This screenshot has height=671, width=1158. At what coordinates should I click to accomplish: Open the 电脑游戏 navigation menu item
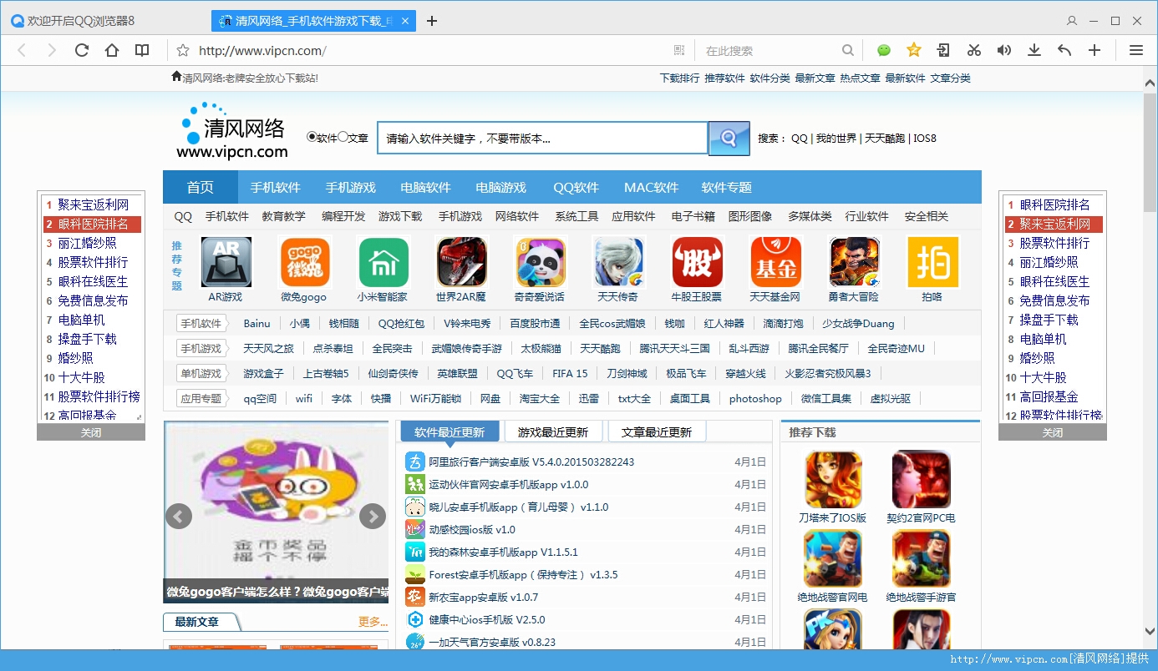click(501, 187)
